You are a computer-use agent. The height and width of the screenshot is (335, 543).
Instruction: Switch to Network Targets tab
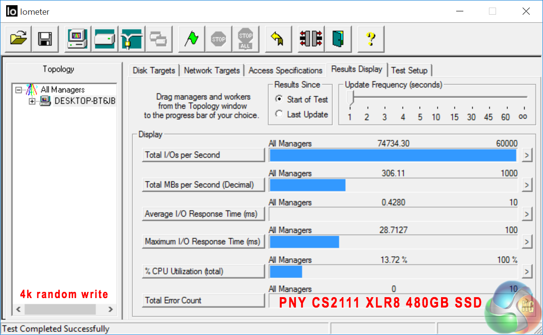[212, 71]
